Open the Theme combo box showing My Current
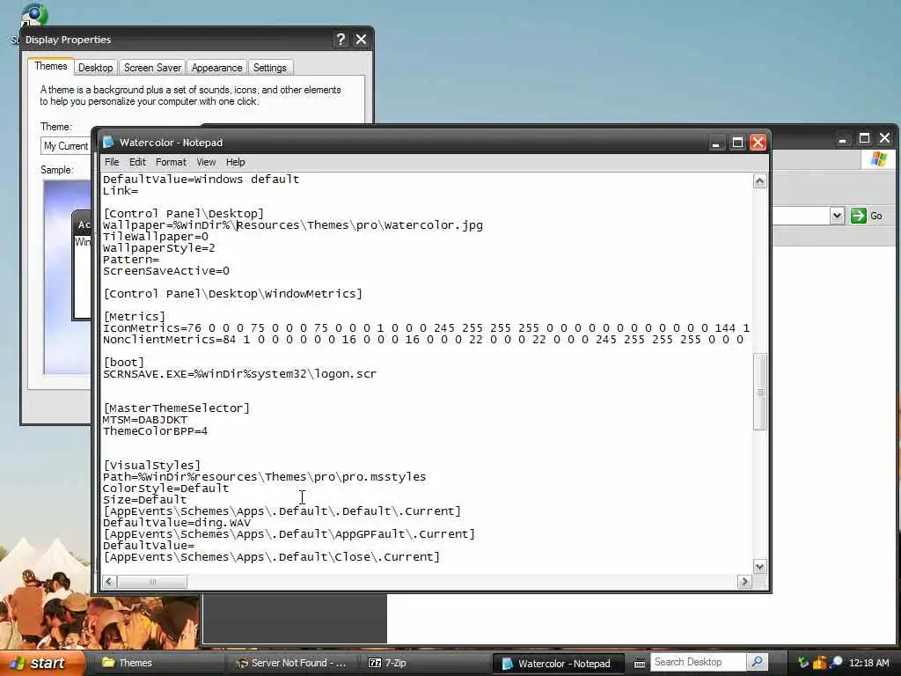The image size is (901, 676). coord(65,146)
